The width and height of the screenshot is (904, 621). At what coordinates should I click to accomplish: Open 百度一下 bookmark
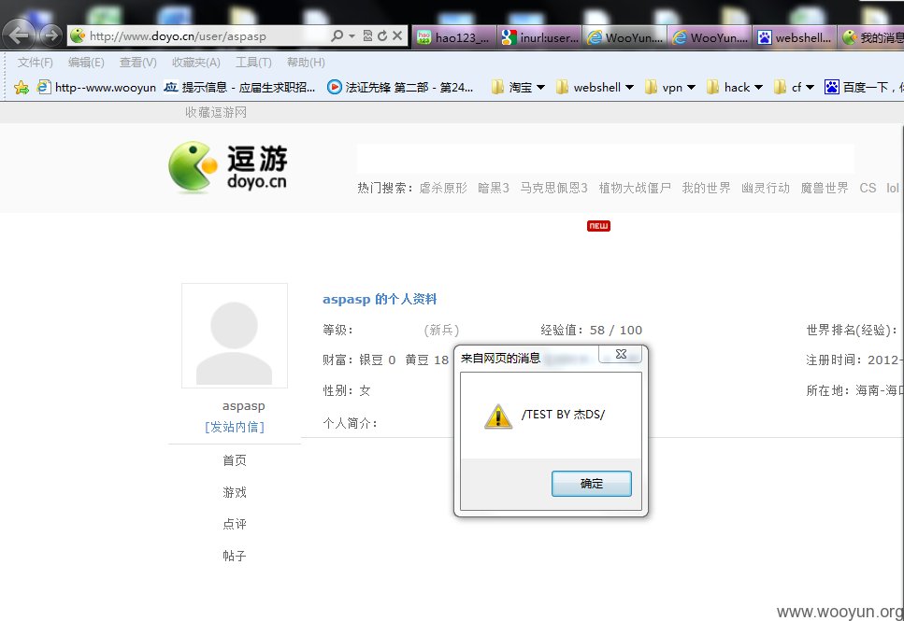(x=864, y=88)
